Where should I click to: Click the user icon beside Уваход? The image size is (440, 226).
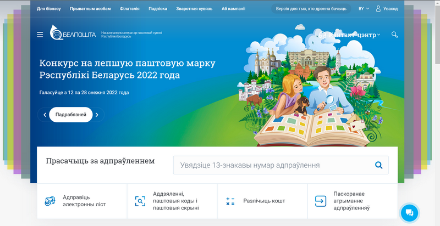tap(378, 9)
